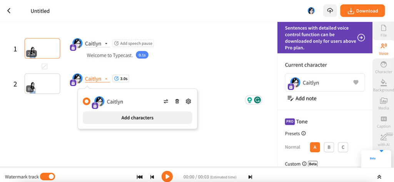The image size is (394, 182).
Task: Click Caitlyn avatar on line 1
Action: [77, 44]
